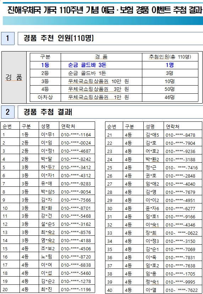203x294 pixels.
Task: Select winner name '이*임'
Action: (x=46, y=143)
